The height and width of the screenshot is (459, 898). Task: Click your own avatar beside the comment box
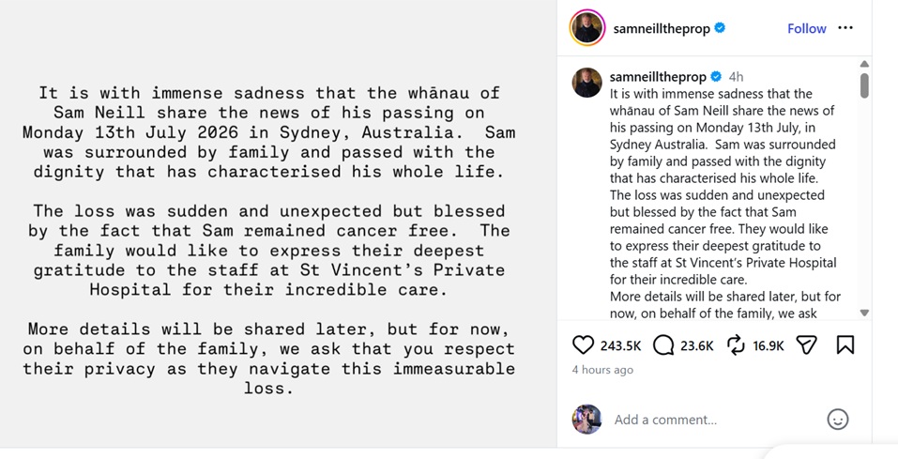click(586, 420)
